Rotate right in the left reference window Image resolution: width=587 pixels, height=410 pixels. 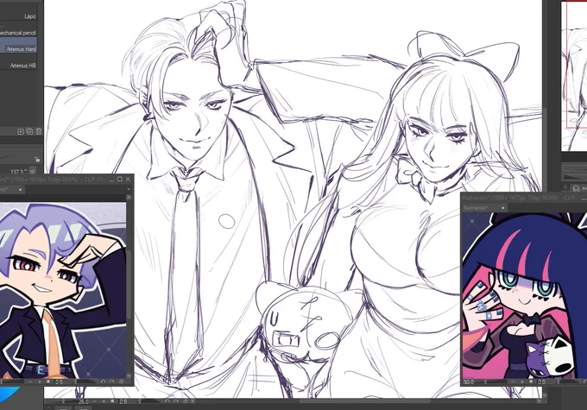[x=112, y=382]
